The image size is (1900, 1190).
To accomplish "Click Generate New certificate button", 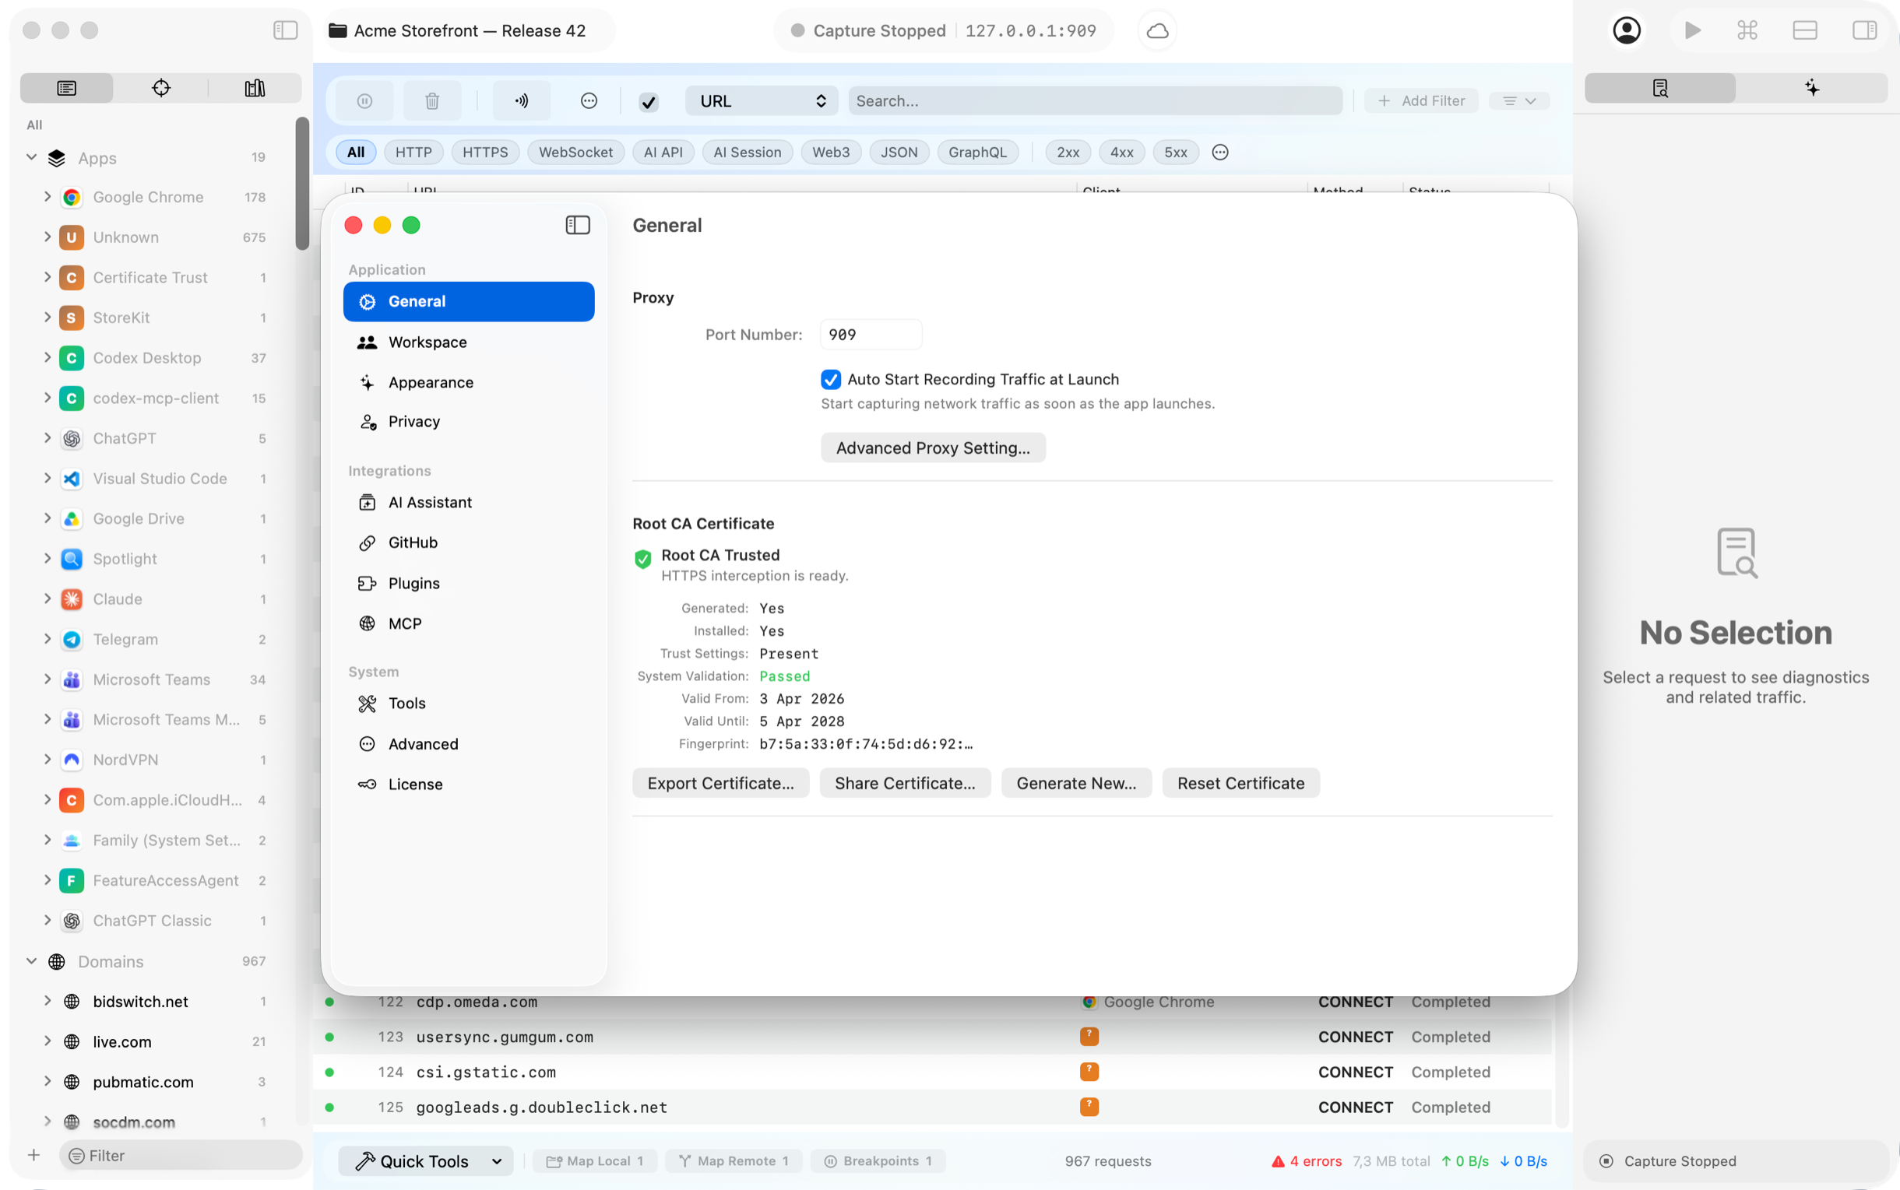I will [1075, 783].
